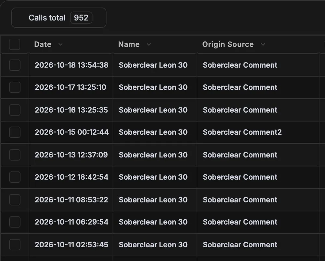Click the Calls total 952 badge
The height and width of the screenshot is (261, 325).
coord(59,18)
